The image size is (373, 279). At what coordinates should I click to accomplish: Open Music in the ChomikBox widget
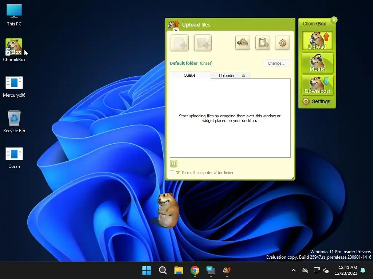(x=317, y=63)
